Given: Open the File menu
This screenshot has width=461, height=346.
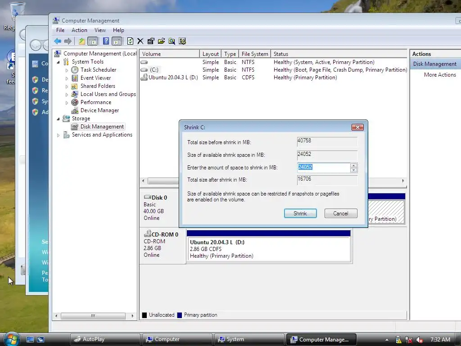Looking at the screenshot, I should (x=60, y=30).
